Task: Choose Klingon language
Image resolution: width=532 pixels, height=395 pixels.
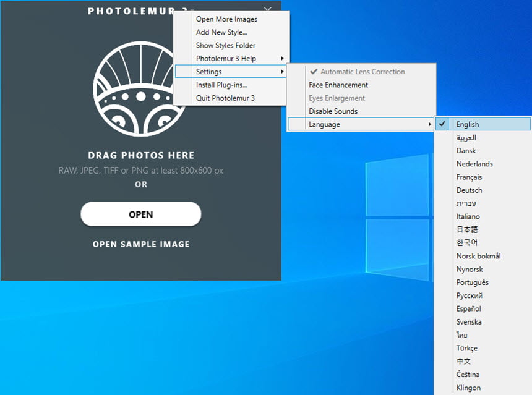Action: coord(483,388)
